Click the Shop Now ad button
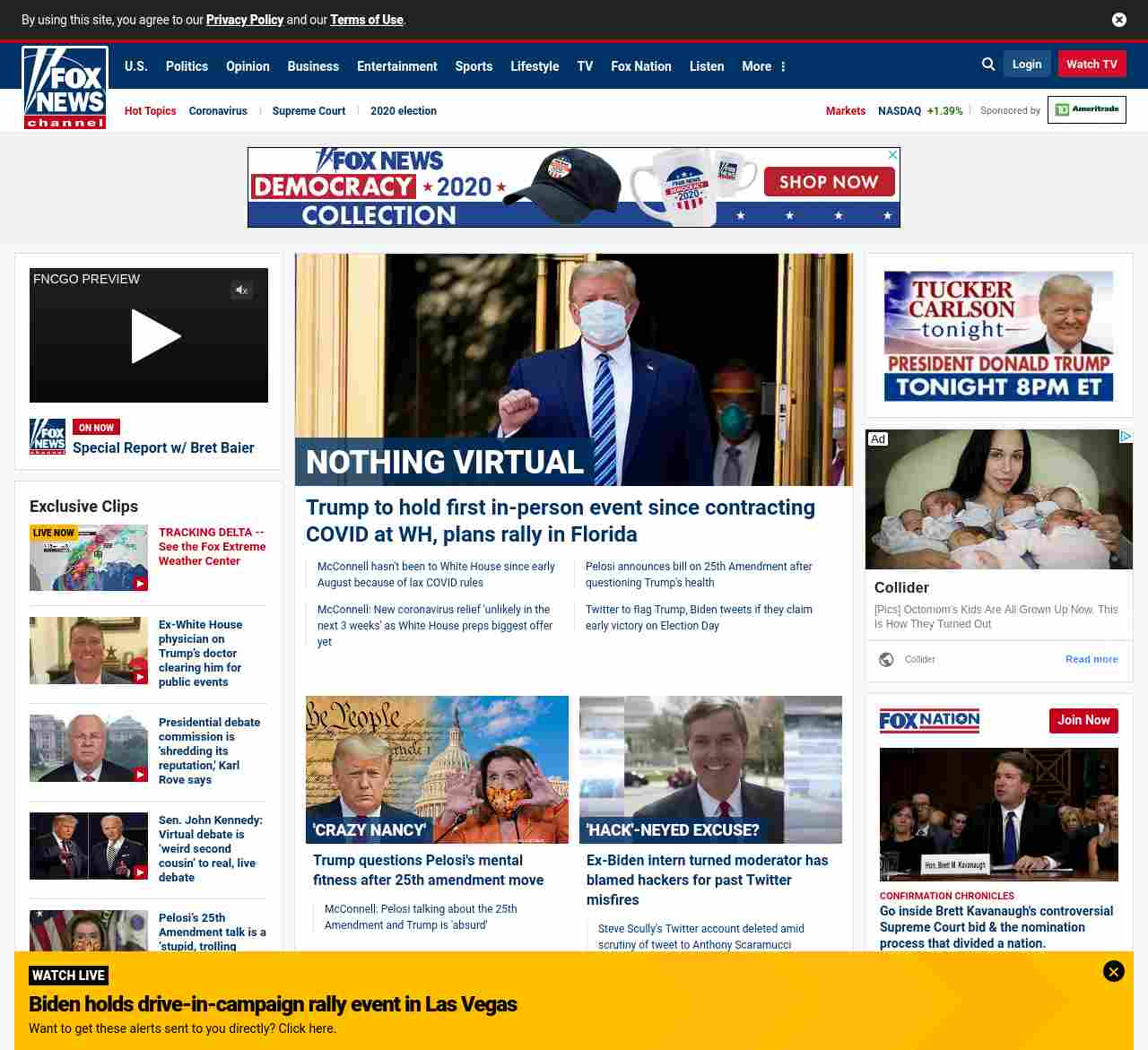Screen dimensions: 1148x1050 pyautogui.click(x=829, y=182)
